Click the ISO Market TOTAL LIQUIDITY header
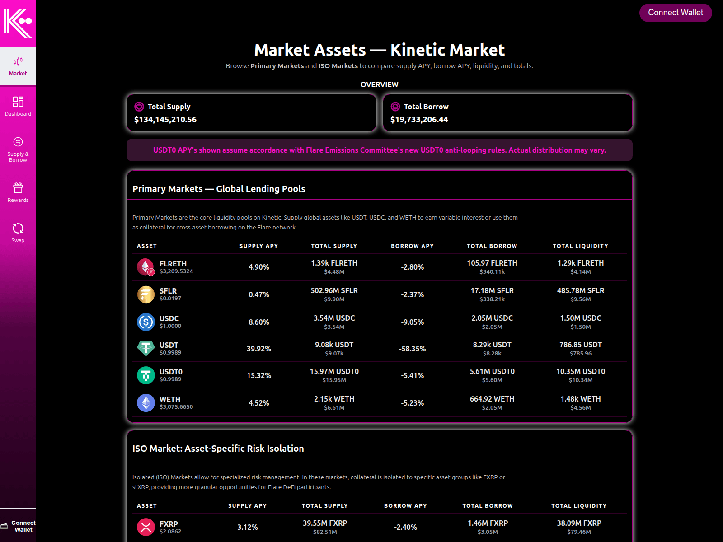Viewport: 723px width, 542px height. [579, 506]
